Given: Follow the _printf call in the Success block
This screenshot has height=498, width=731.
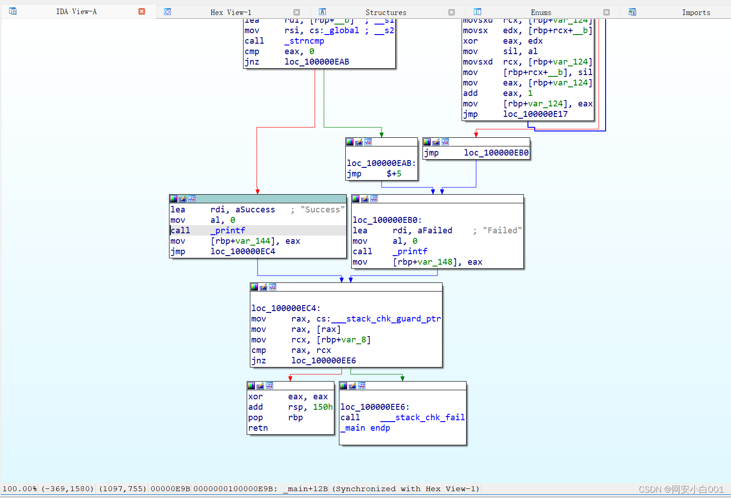Looking at the screenshot, I should click(x=228, y=231).
